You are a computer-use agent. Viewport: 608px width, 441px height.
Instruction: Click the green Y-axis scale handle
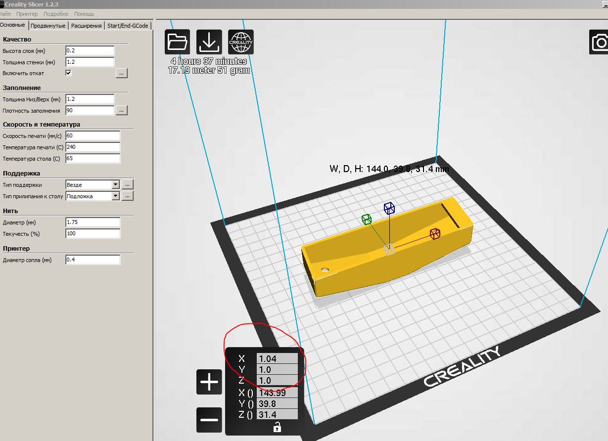point(367,219)
